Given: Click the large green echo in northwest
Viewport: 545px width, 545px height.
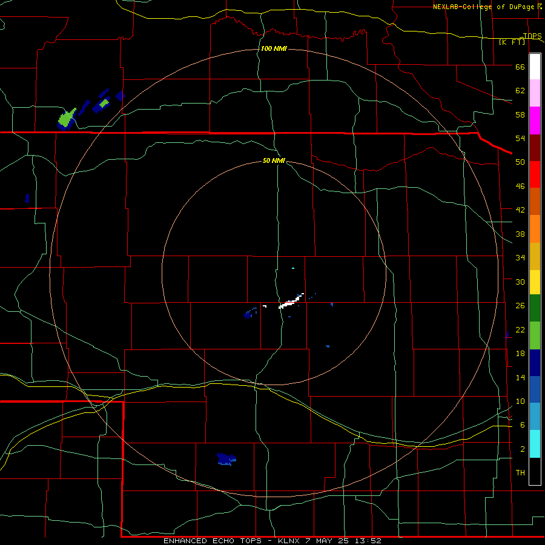Looking at the screenshot, I should 67,118.
